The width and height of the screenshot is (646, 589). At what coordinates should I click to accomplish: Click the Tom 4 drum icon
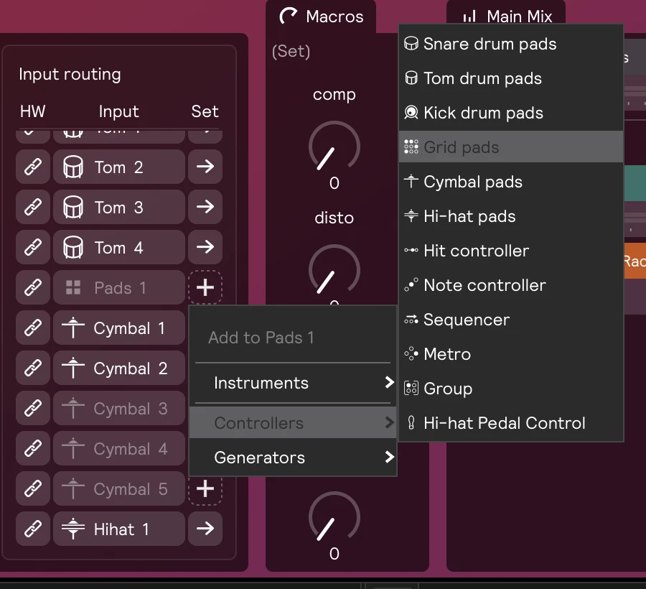pyautogui.click(x=73, y=247)
